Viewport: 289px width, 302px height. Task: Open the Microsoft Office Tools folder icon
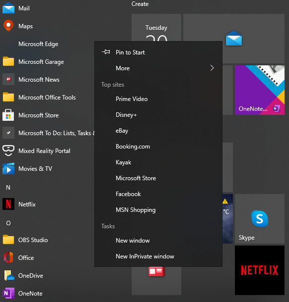pyautogui.click(x=8, y=97)
